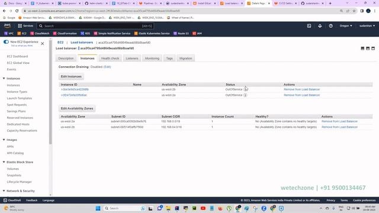Open YouTube icon in taskbar
The width and height of the screenshot is (379, 213).
tap(203, 208)
